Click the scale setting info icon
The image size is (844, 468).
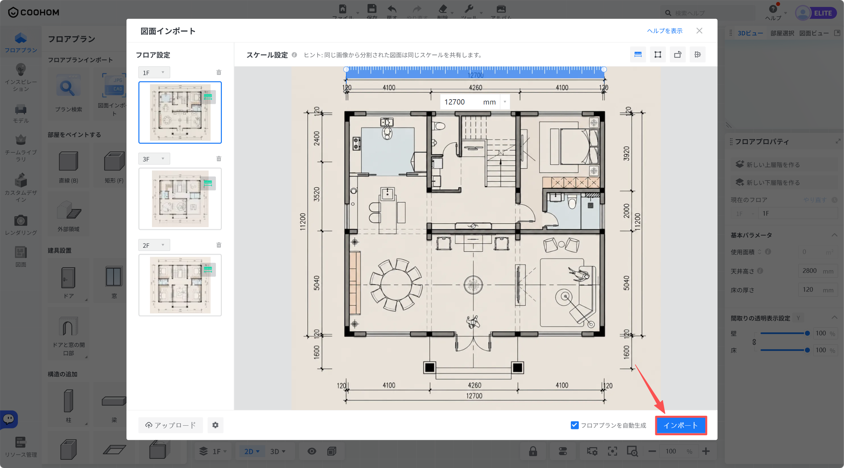pos(294,55)
